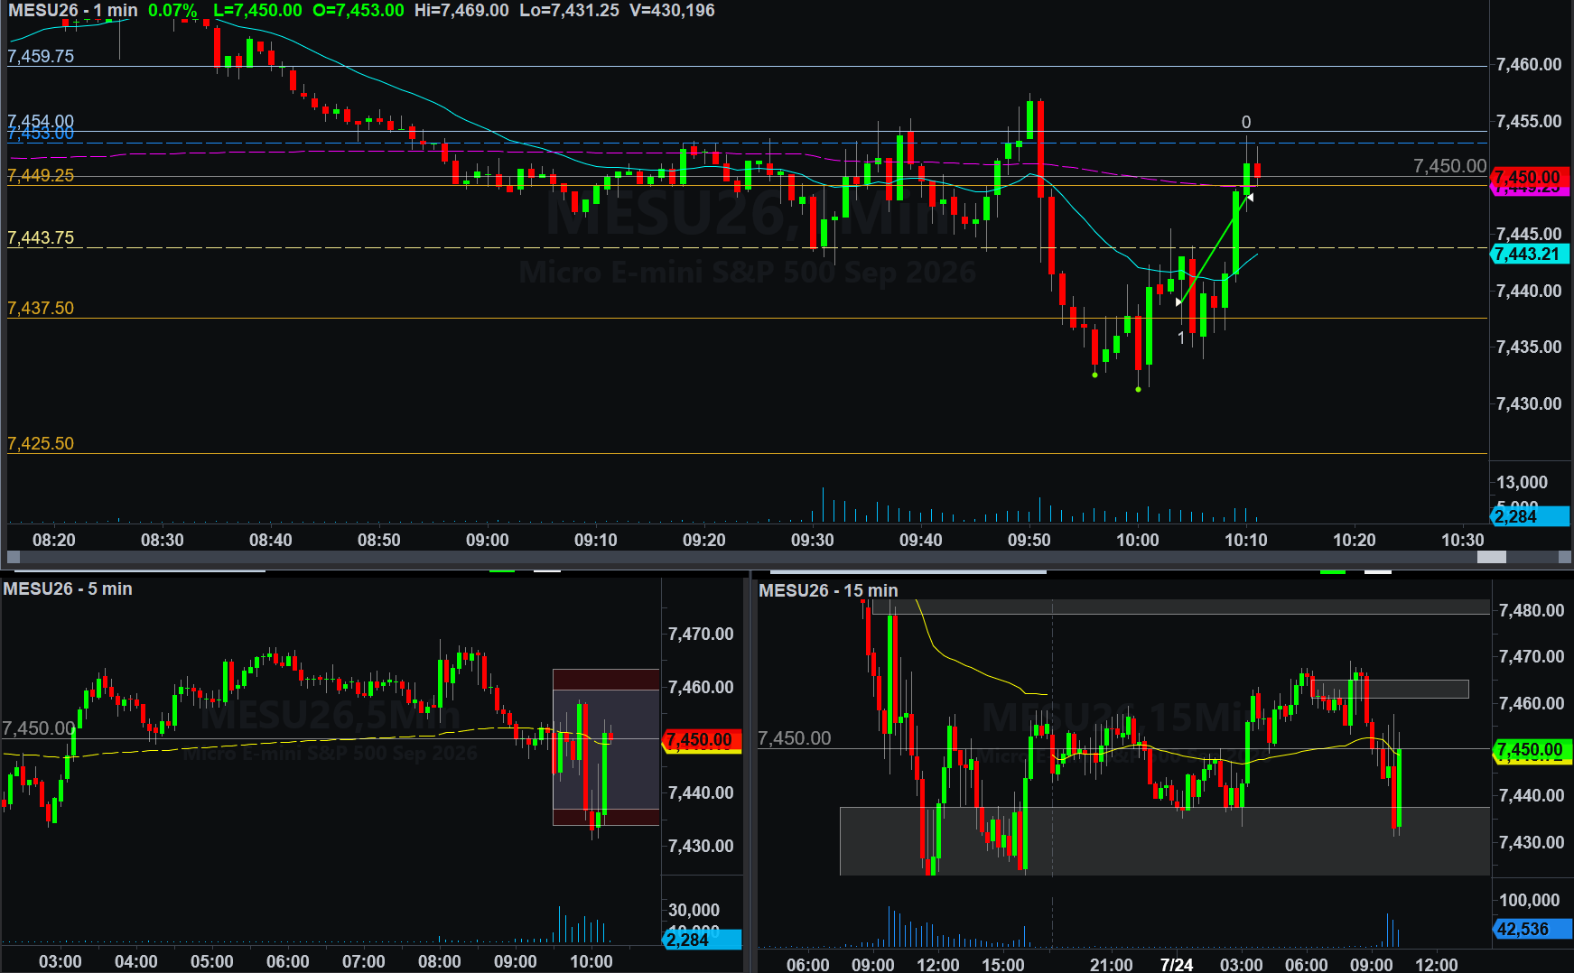This screenshot has width=1574, height=973.
Task: Select the large gray demand zone on 15 min chart
Action: [x=1165, y=841]
